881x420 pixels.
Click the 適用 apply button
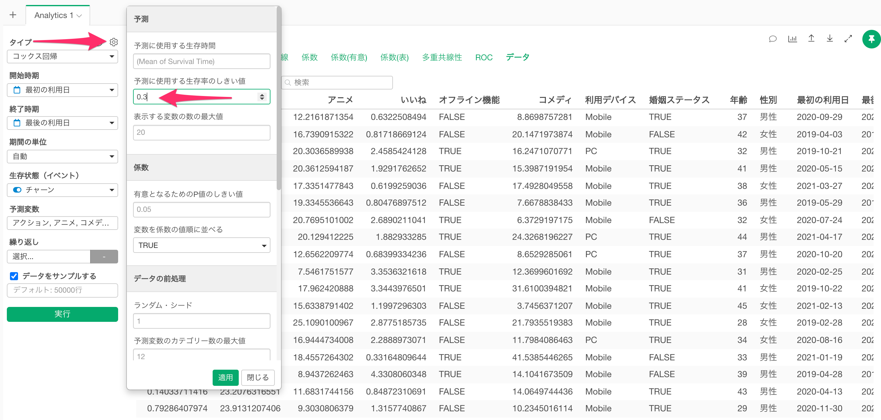pyautogui.click(x=225, y=377)
